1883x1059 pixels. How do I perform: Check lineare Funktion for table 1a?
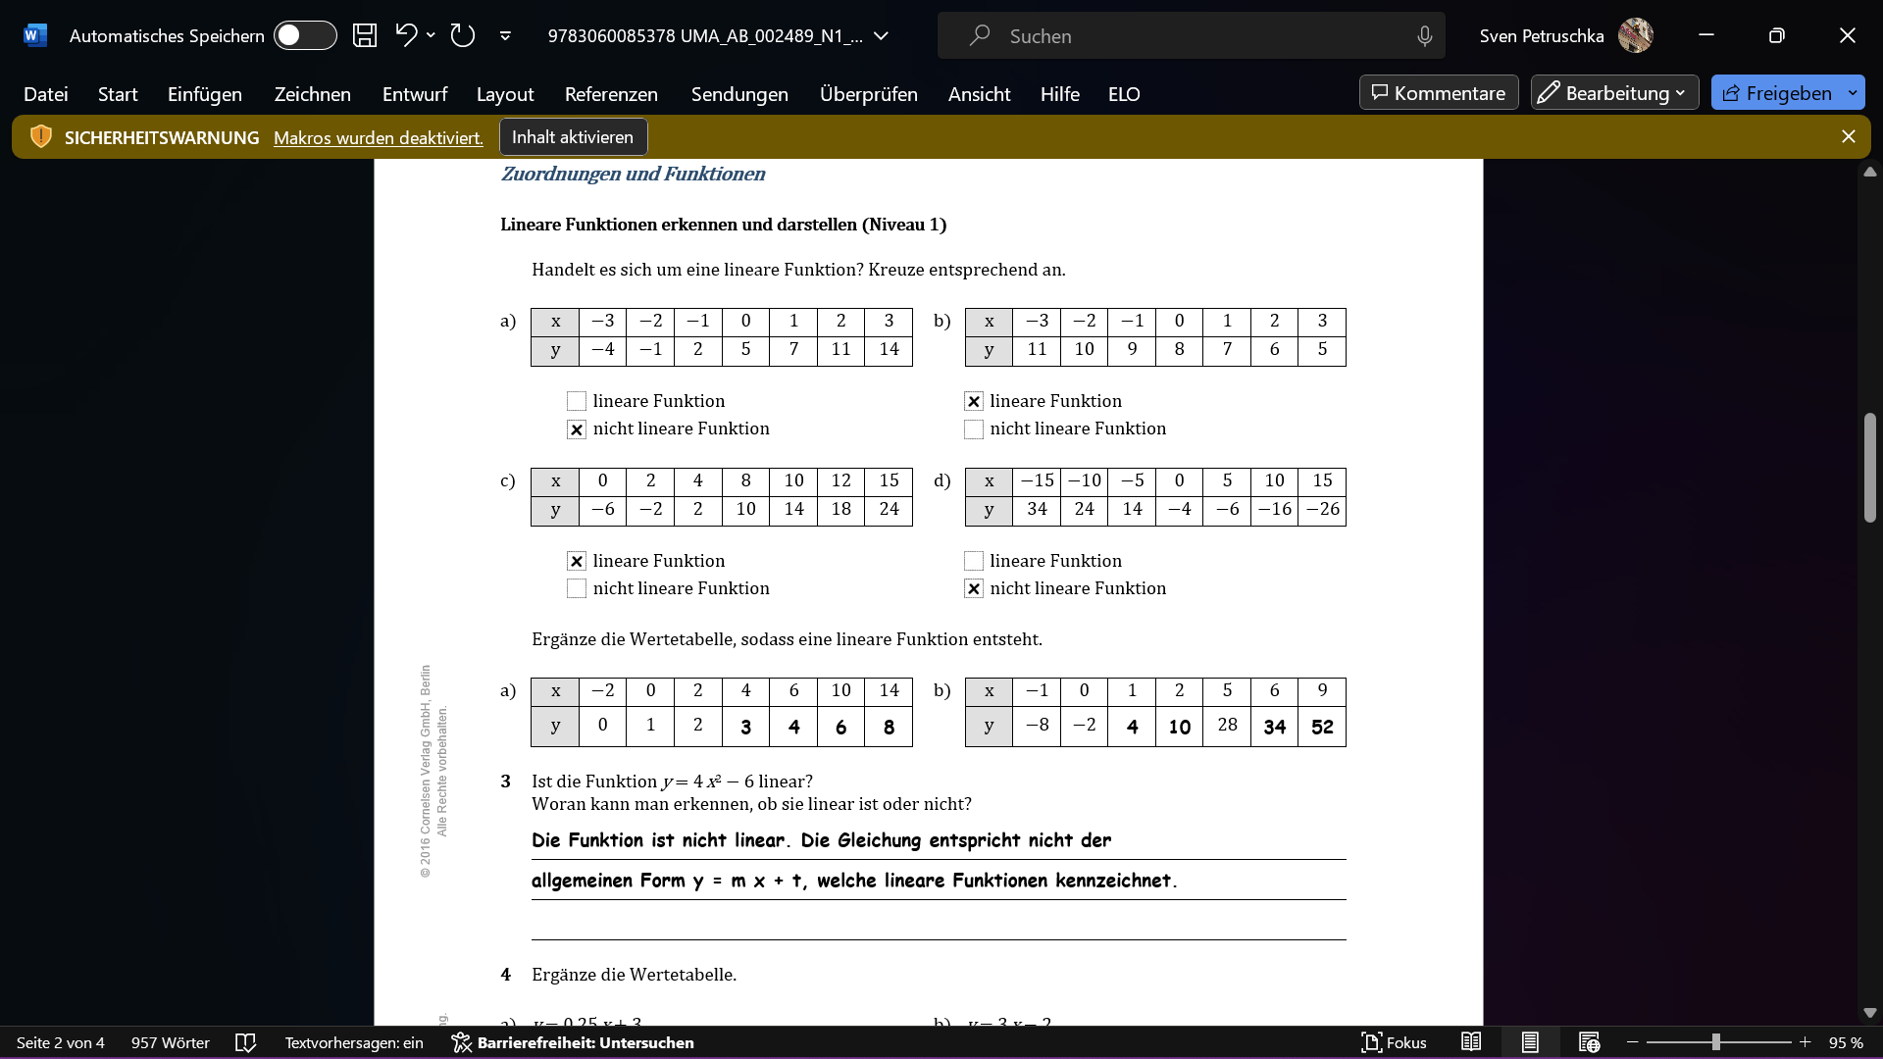pyautogui.click(x=577, y=401)
